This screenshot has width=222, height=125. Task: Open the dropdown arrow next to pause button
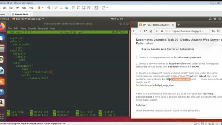coord(42,8)
